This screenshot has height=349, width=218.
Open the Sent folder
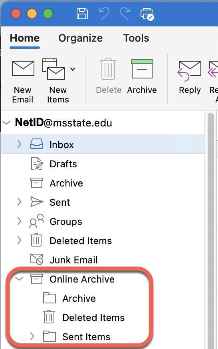[x=60, y=203]
